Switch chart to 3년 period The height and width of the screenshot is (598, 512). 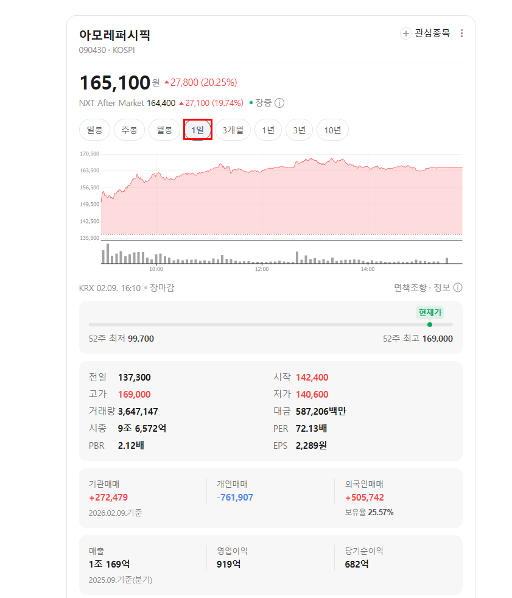(300, 130)
